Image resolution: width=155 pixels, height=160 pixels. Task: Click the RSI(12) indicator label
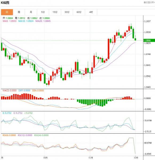coord(25,135)
